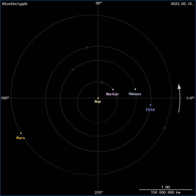Click the 1 AU scale bar
196x196 pixels.
tap(166, 189)
